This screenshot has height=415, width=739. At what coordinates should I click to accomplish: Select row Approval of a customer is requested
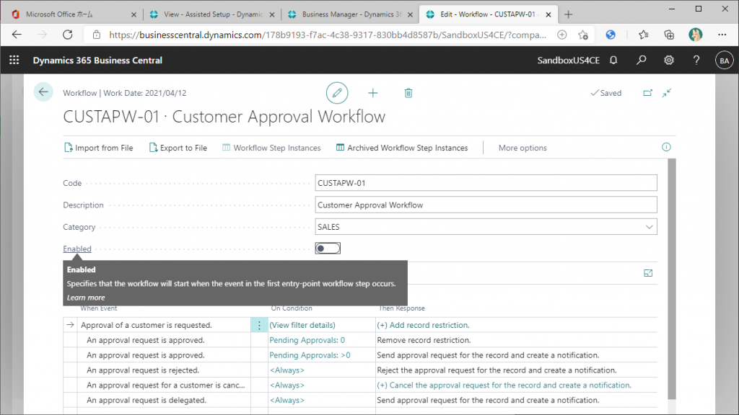point(146,325)
